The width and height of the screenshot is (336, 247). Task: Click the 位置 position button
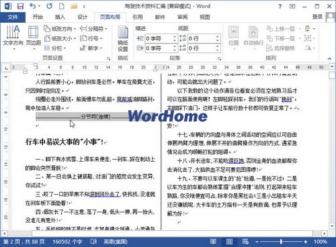pyautogui.click(x=234, y=38)
